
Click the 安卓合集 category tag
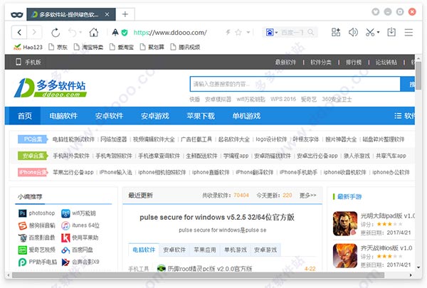click(x=33, y=156)
